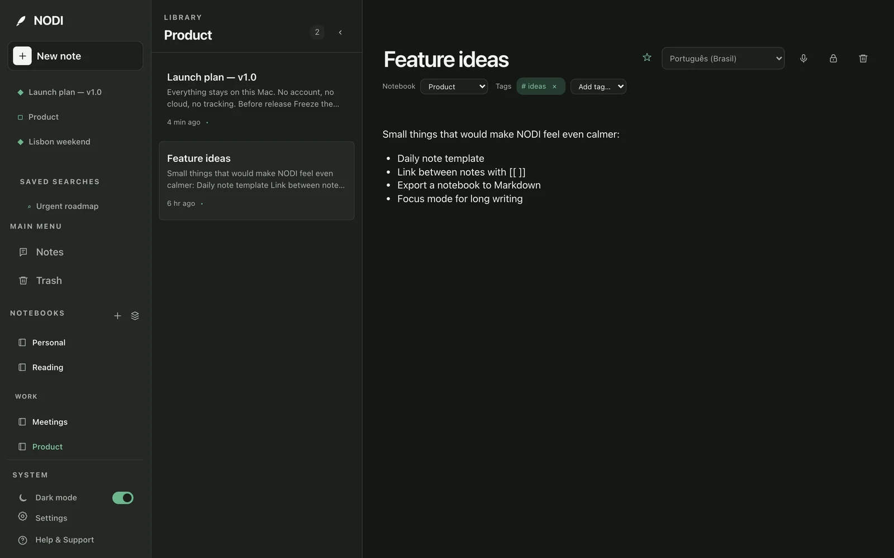Toggle Dark mode switch off
Screen dimensions: 894x558
(123, 498)
